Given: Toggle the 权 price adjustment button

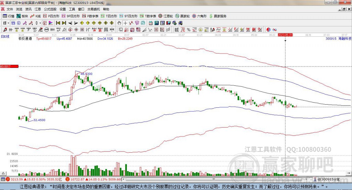Looking at the screenshot, I should (45, 23).
